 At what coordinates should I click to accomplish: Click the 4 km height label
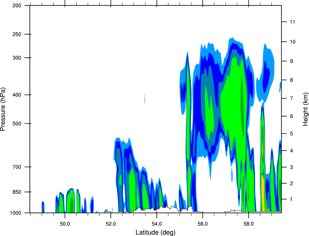click(291, 151)
